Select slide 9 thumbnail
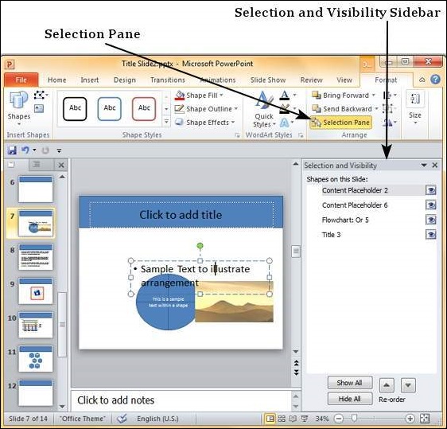447x429 pixels. [x=36, y=291]
